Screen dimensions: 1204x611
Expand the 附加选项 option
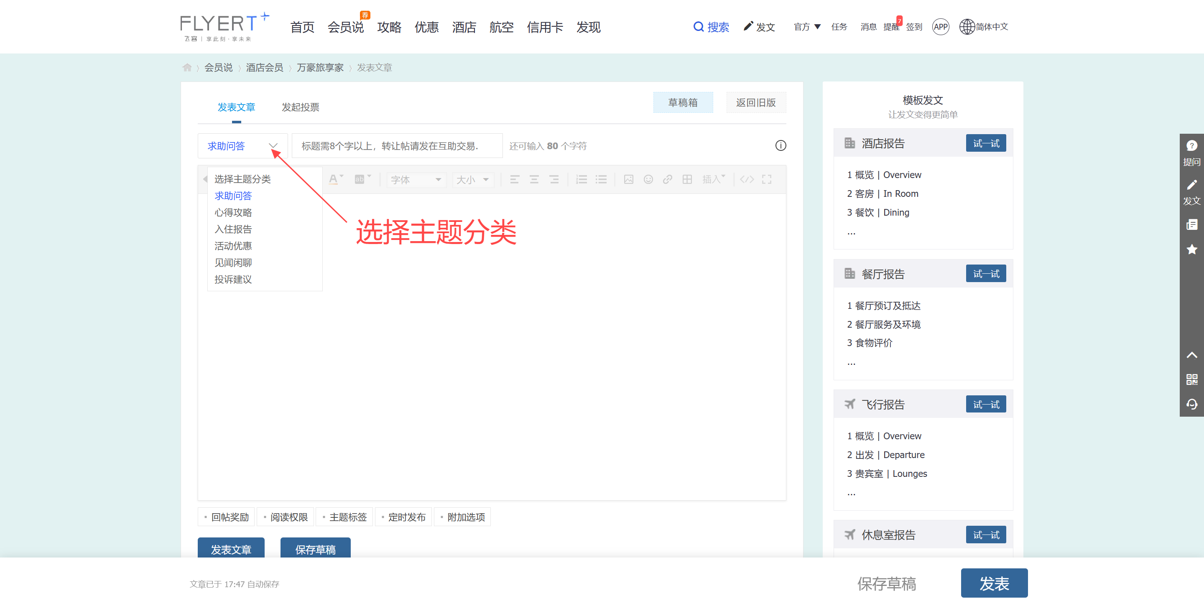(x=462, y=517)
